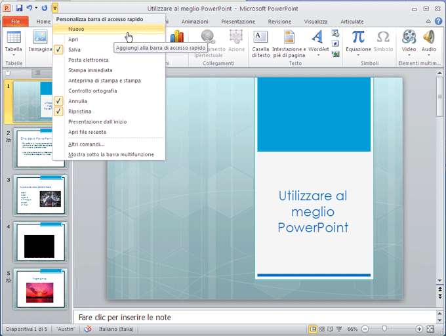Switch to the Animazioni tab

point(195,22)
